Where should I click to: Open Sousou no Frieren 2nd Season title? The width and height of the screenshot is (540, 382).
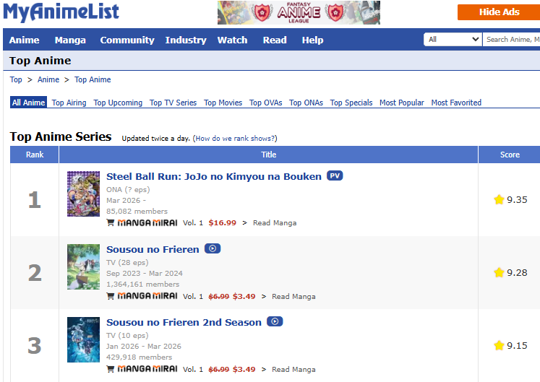click(x=184, y=323)
